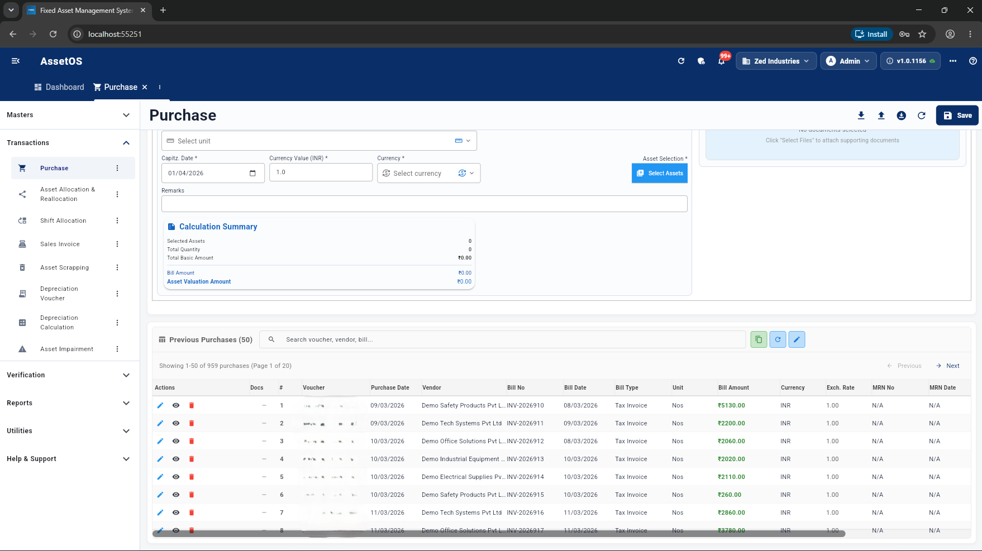This screenshot has width=982, height=551.
Task: Click the green copy icon button
Action: pos(759,339)
